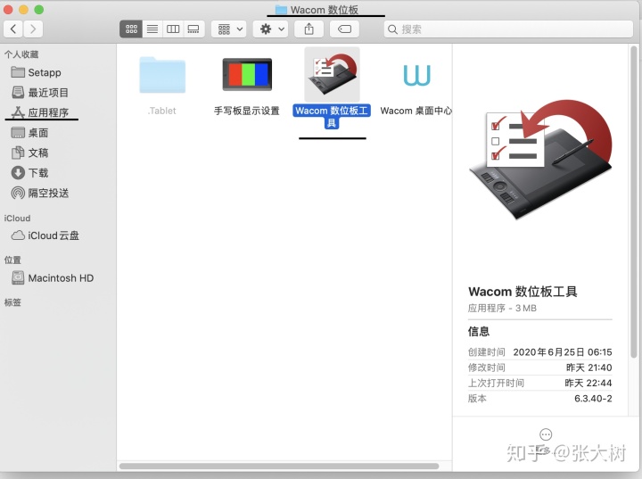Screen dimensions: 642x479
Task: Minimize the window with yellow button
Action: pyautogui.click(x=24, y=10)
